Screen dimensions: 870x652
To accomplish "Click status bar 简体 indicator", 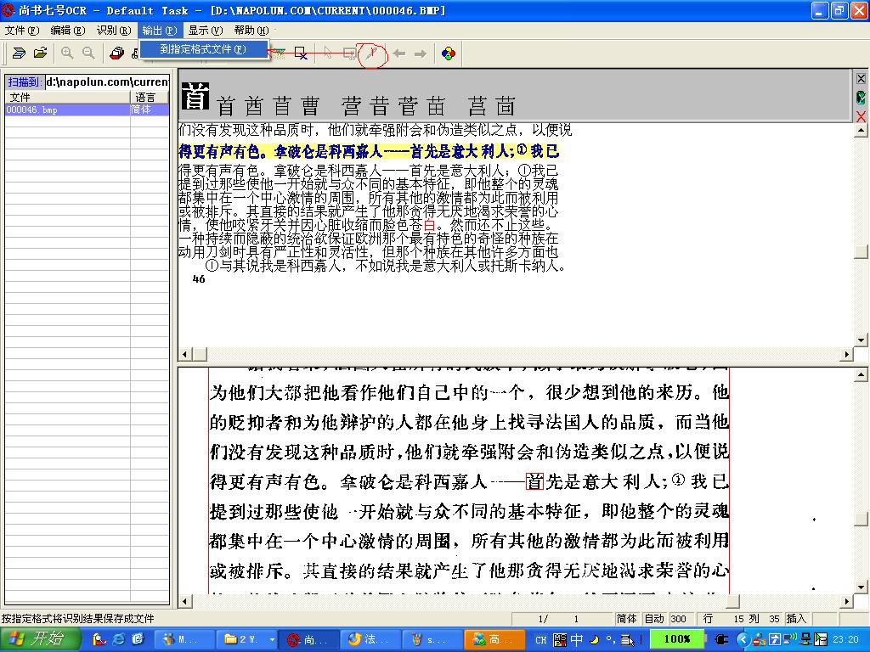I will (x=626, y=619).
